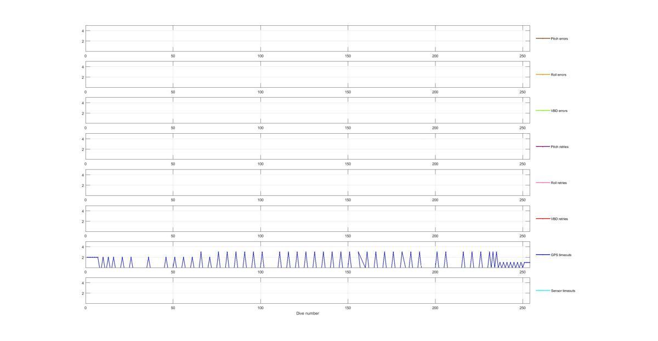Click the "Dive number" x-axis label
658x341 pixels.
click(x=308, y=314)
